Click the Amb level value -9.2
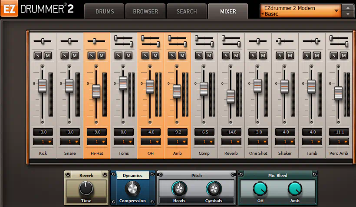356x207 pixels. (x=178, y=132)
